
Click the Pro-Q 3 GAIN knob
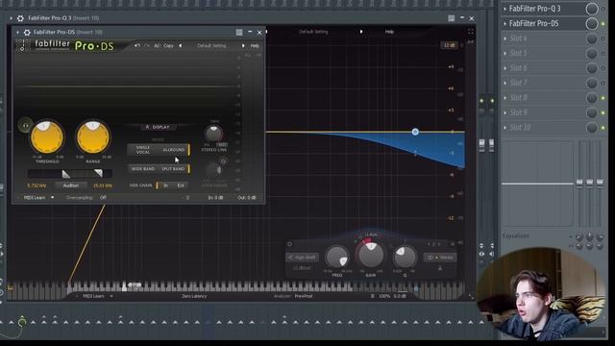point(371,255)
